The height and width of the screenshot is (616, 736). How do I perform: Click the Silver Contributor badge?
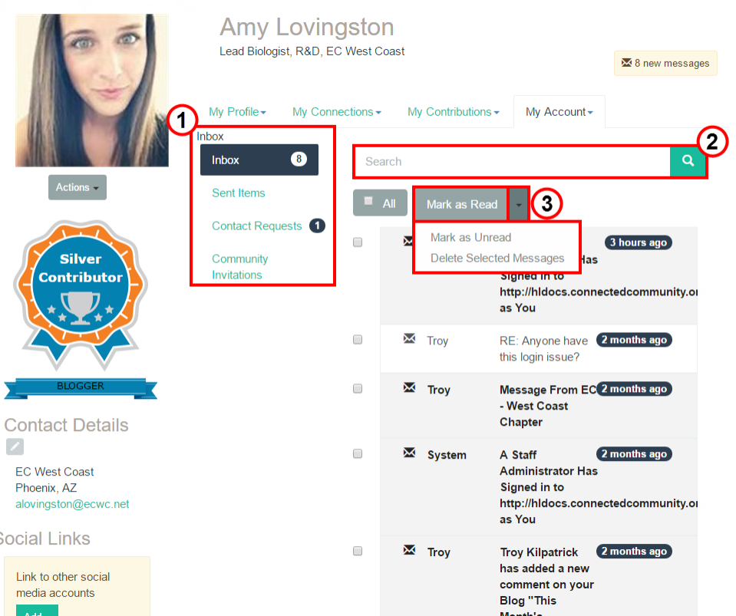81,294
